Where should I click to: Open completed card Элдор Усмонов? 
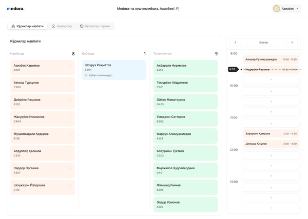coord(185,204)
